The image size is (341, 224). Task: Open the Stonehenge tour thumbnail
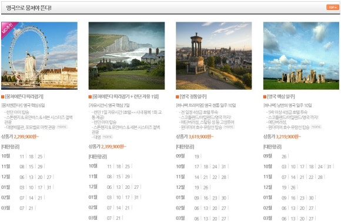tap(301, 56)
